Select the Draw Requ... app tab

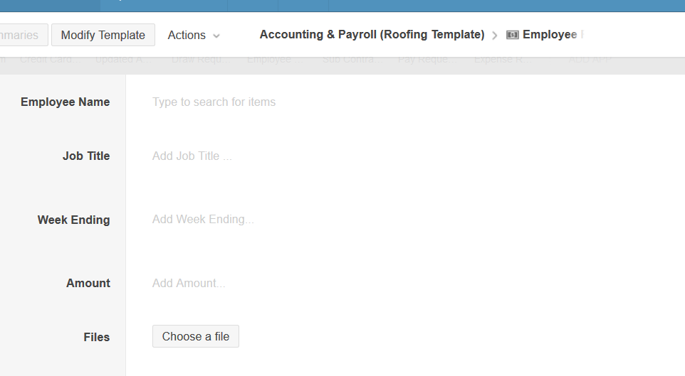point(200,60)
